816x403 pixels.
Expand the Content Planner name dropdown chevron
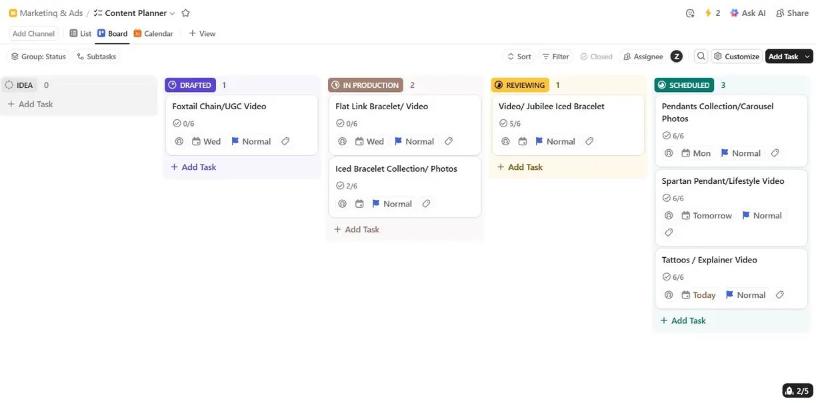pyautogui.click(x=173, y=13)
